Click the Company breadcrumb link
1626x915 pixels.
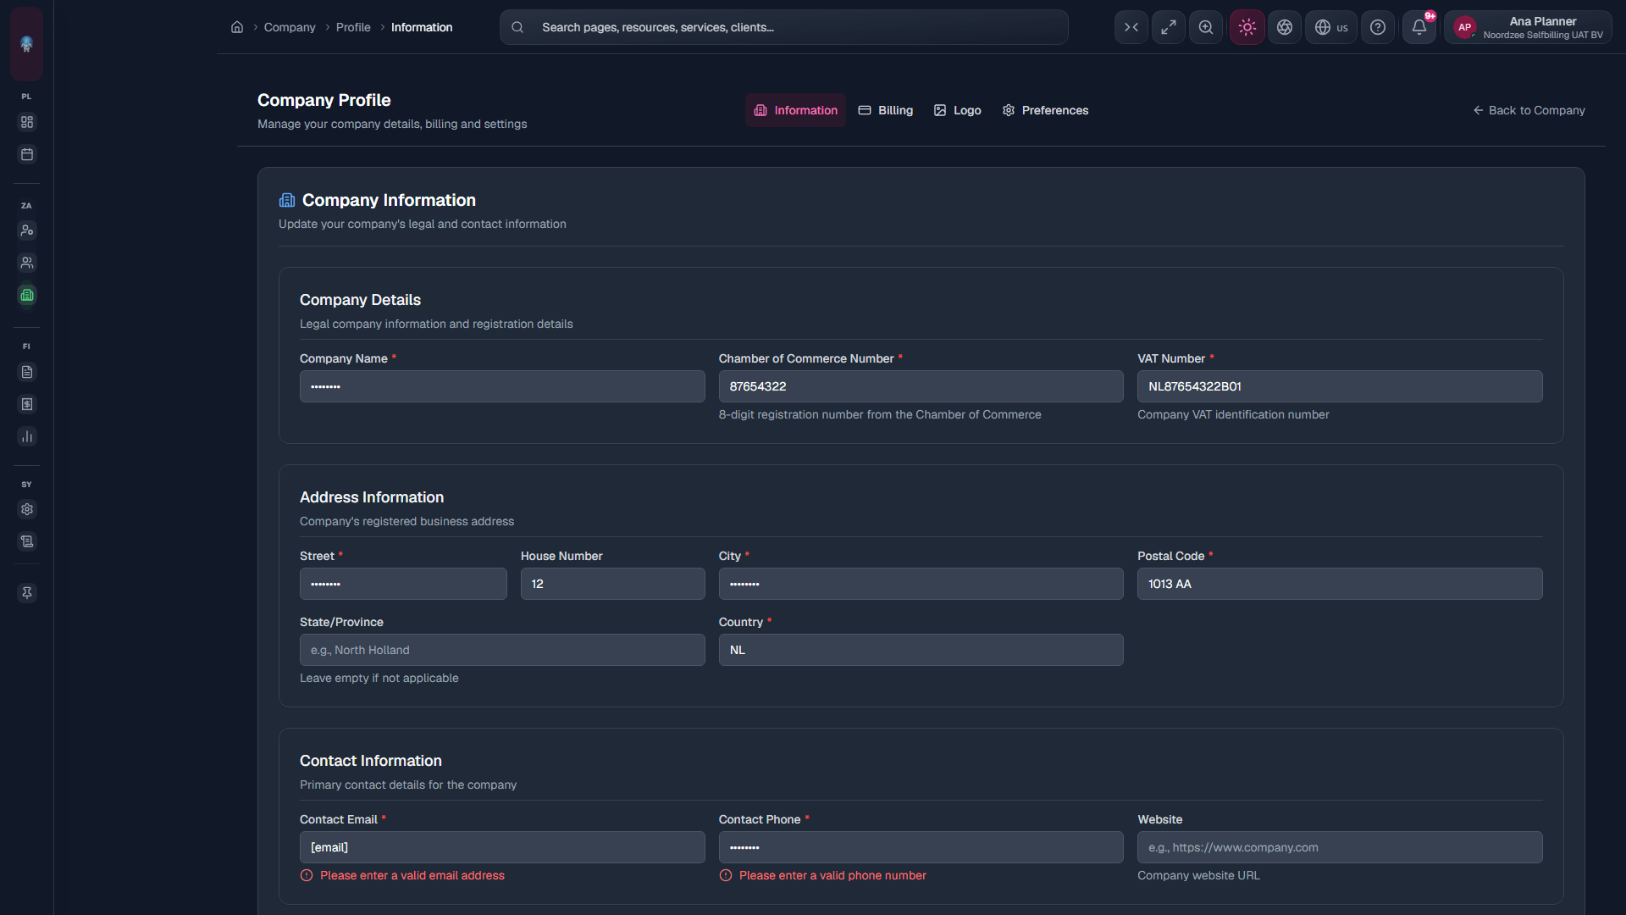tap(290, 27)
